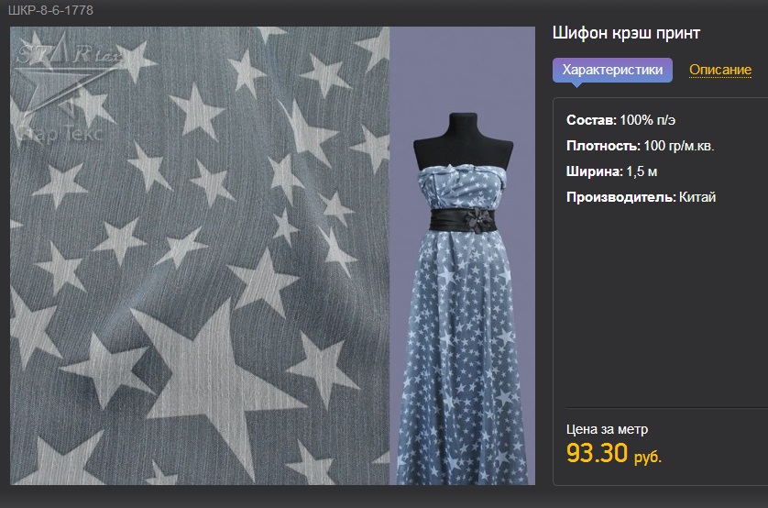Click the 93.30 руб. price
Viewport: 768px width, 508px height.
click(x=614, y=453)
